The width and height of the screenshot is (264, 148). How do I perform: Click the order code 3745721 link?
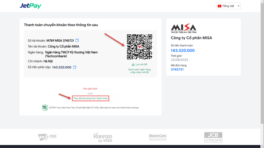[x=177, y=69]
